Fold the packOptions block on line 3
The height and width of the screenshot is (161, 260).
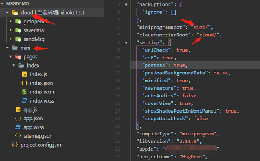pos(126,5)
